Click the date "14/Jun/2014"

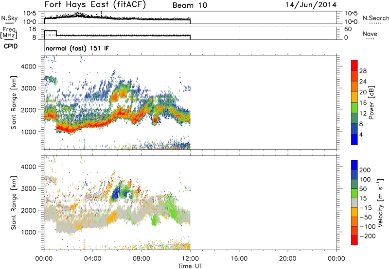click(x=311, y=5)
